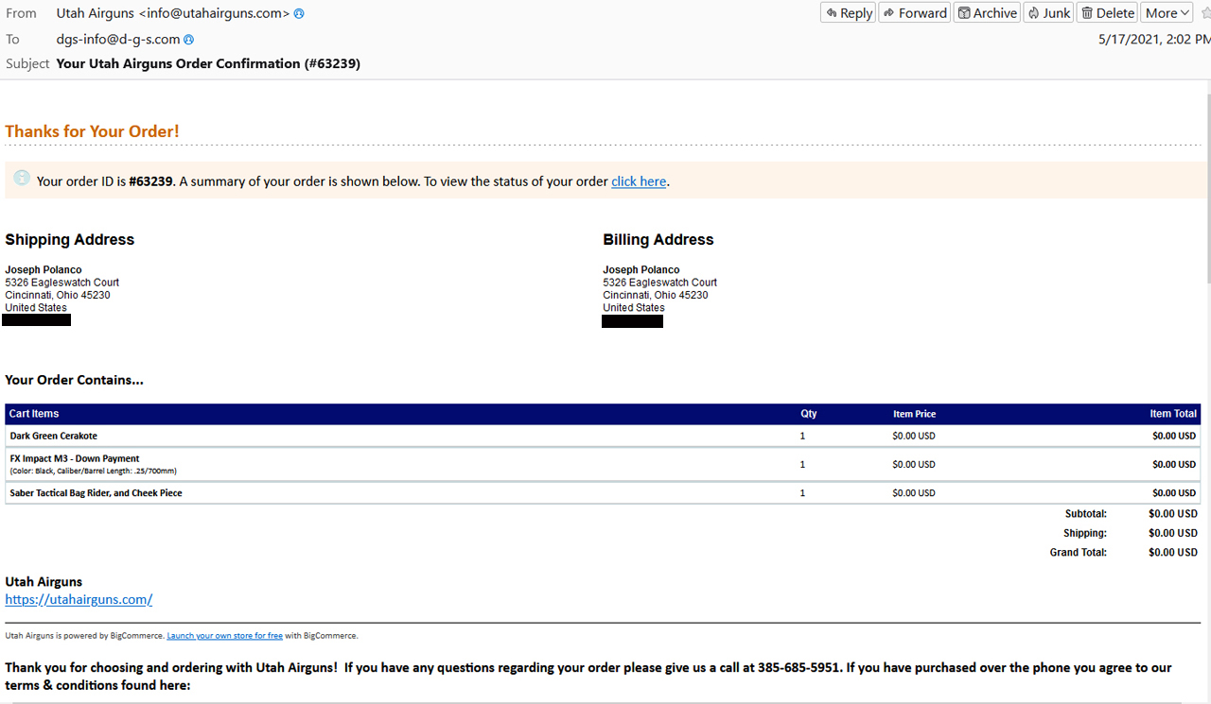Viewport: 1211px width, 704px height.
Task: Click 'FX Impact M3 - Down Payment' item
Action: (75, 459)
